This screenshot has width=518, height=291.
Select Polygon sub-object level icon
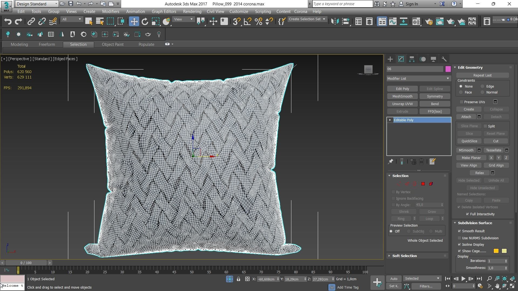point(423,184)
